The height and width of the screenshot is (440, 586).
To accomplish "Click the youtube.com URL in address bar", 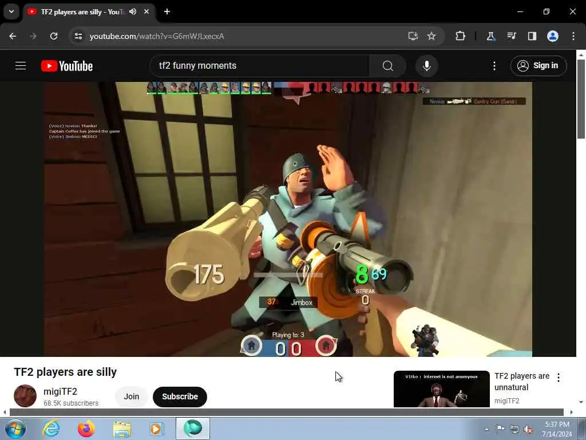I will pyautogui.click(x=157, y=36).
